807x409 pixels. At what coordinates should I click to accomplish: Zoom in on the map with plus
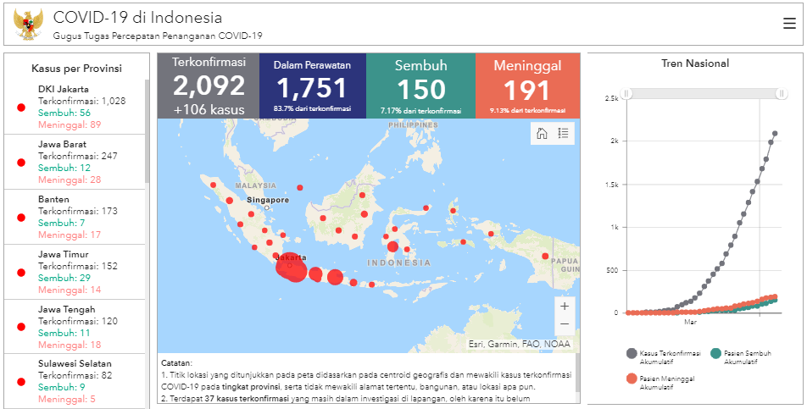tap(565, 307)
